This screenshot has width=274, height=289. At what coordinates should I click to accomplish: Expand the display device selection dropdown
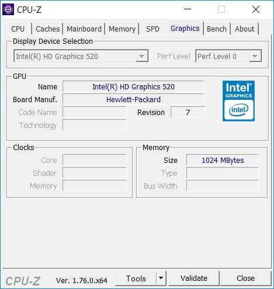click(142, 56)
